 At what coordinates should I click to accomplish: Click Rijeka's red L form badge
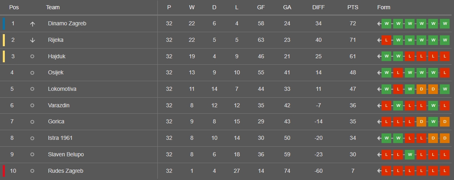click(386, 40)
